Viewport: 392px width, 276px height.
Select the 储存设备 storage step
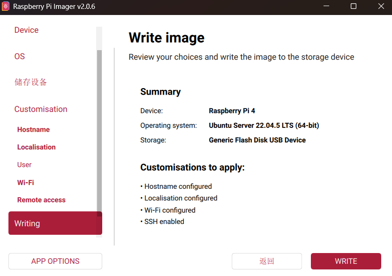point(31,82)
